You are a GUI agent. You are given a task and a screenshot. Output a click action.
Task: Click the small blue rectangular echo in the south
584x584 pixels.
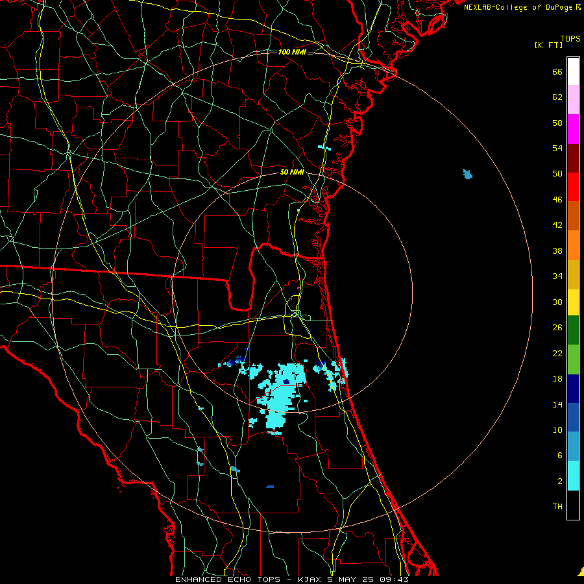(x=270, y=487)
